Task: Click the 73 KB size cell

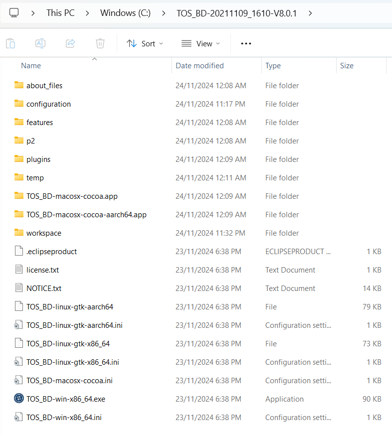Action: click(372, 344)
